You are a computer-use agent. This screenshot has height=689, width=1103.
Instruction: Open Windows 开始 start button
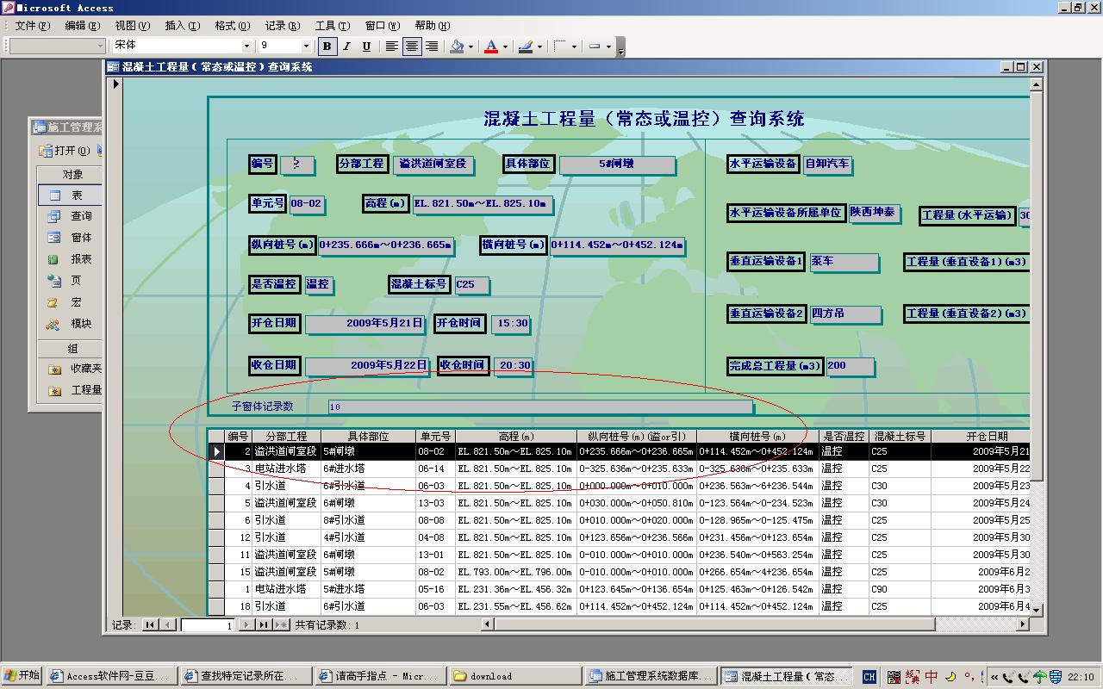tap(22, 676)
